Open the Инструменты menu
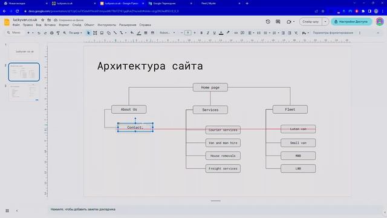This screenshot has width=387, height=218. [x=106, y=25]
